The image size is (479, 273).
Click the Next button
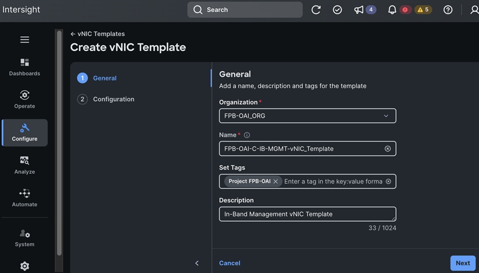tap(463, 263)
